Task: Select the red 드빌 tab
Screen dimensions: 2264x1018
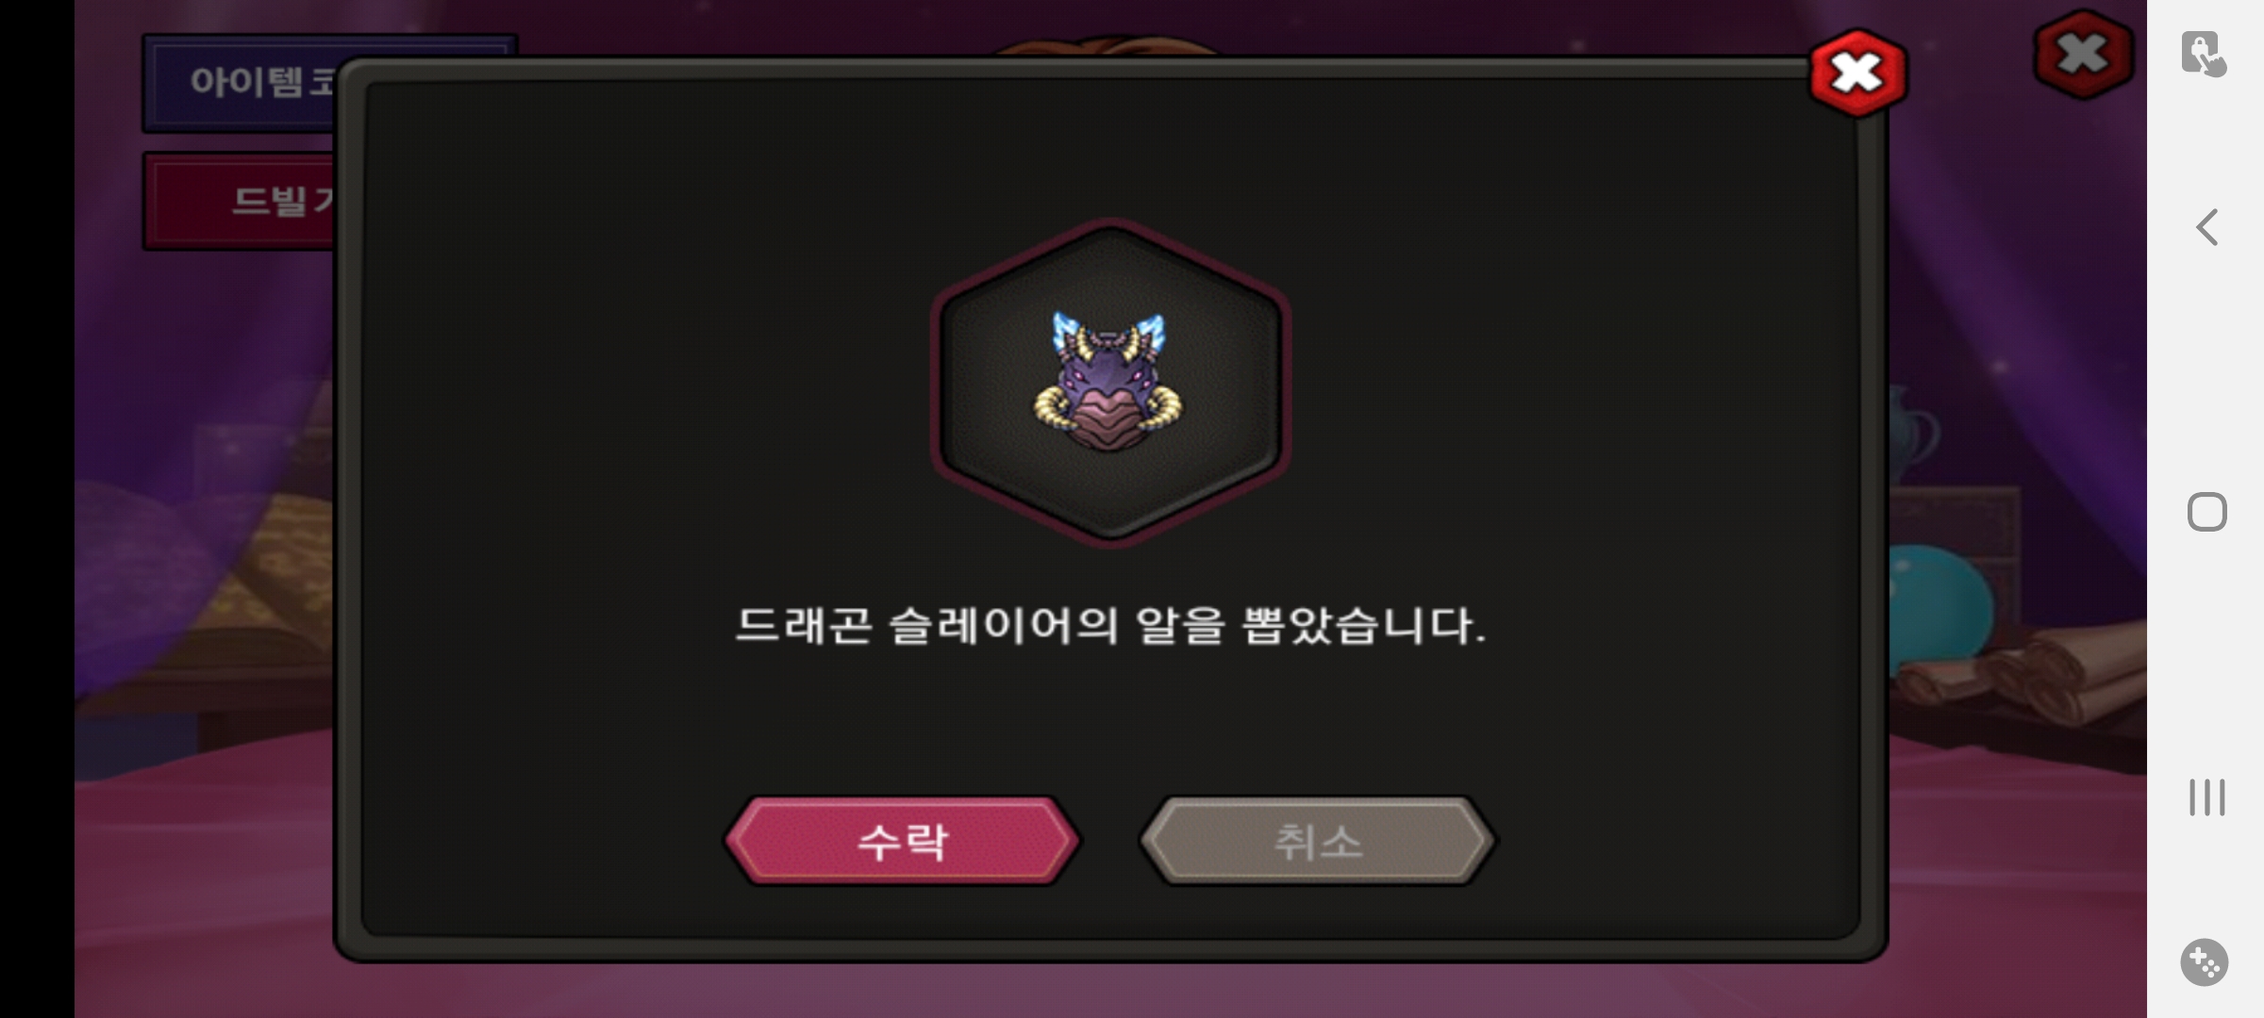Action: (241, 201)
